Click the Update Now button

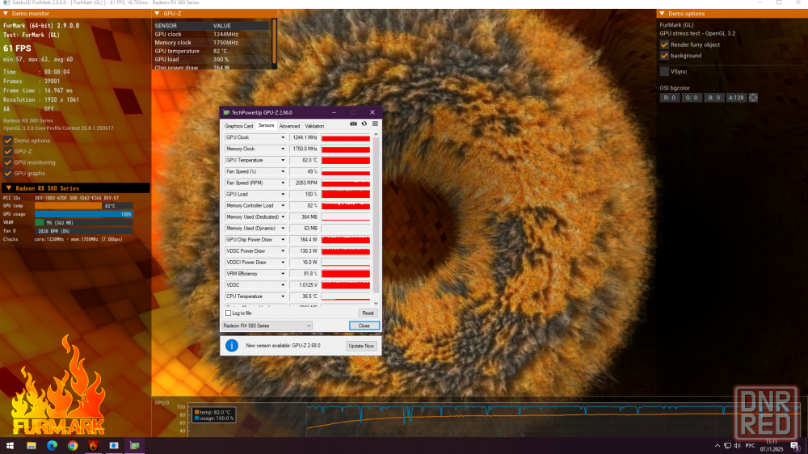[361, 346]
